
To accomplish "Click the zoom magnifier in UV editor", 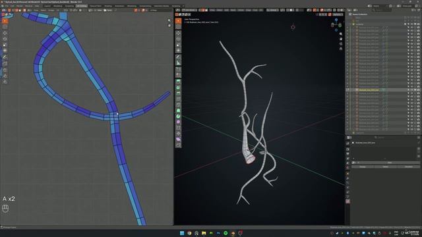I will pyautogui.click(x=169, y=20).
